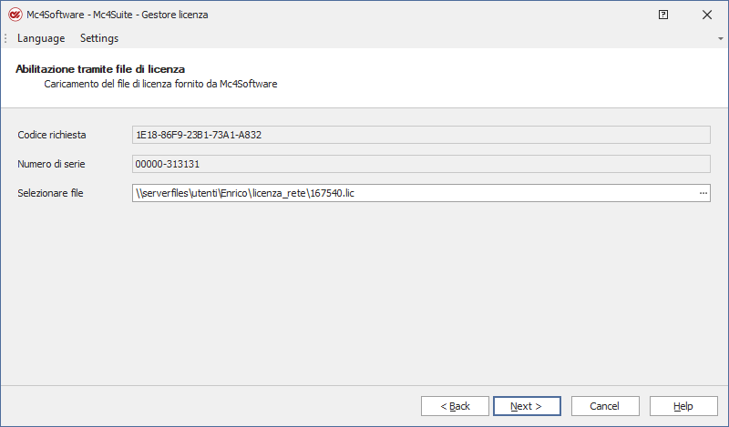Image resolution: width=729 pixels, height=427 pixels.
Task: Go back with the Back button
Action: point(455,406)
